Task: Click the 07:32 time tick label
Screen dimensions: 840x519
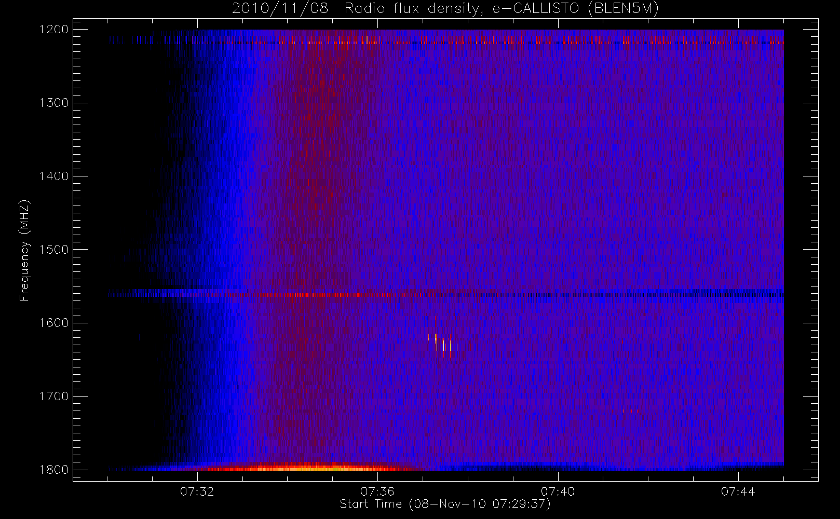Action: coord(197,491)
